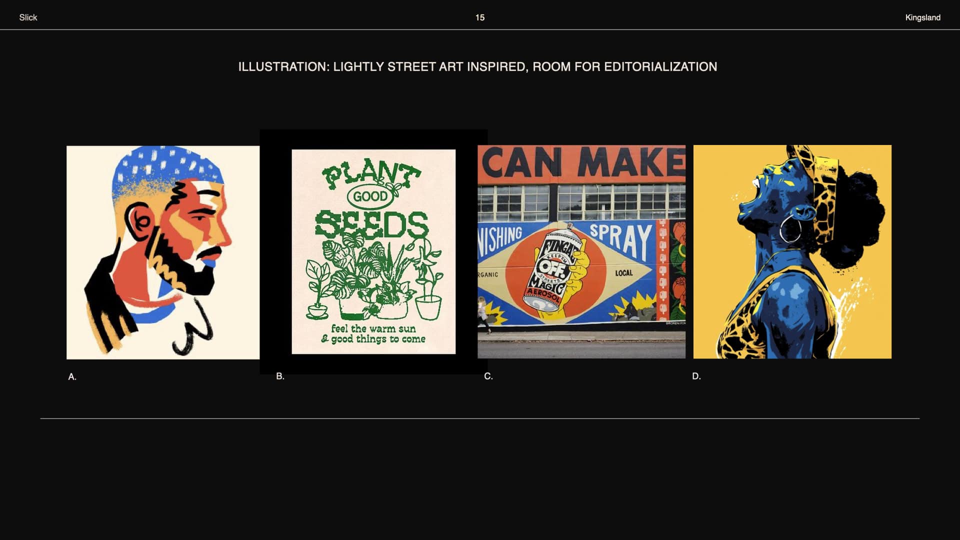
Task: Click caption label C.
Action: click(x=488, y=376)
